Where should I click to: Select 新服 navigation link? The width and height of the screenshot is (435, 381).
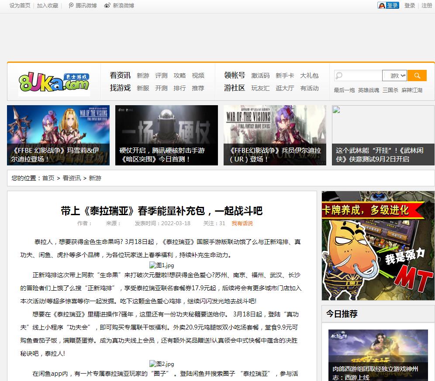tap(143, 88)
